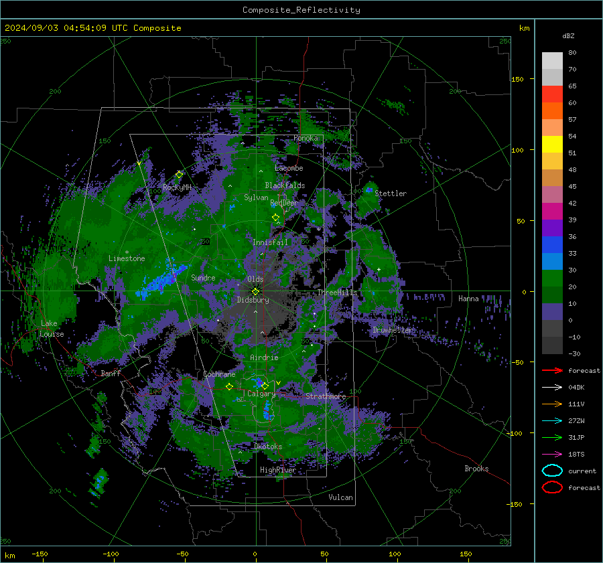Screen dimensions: 603x563
Task: Click the Didsbury town label
Action: 253,300
